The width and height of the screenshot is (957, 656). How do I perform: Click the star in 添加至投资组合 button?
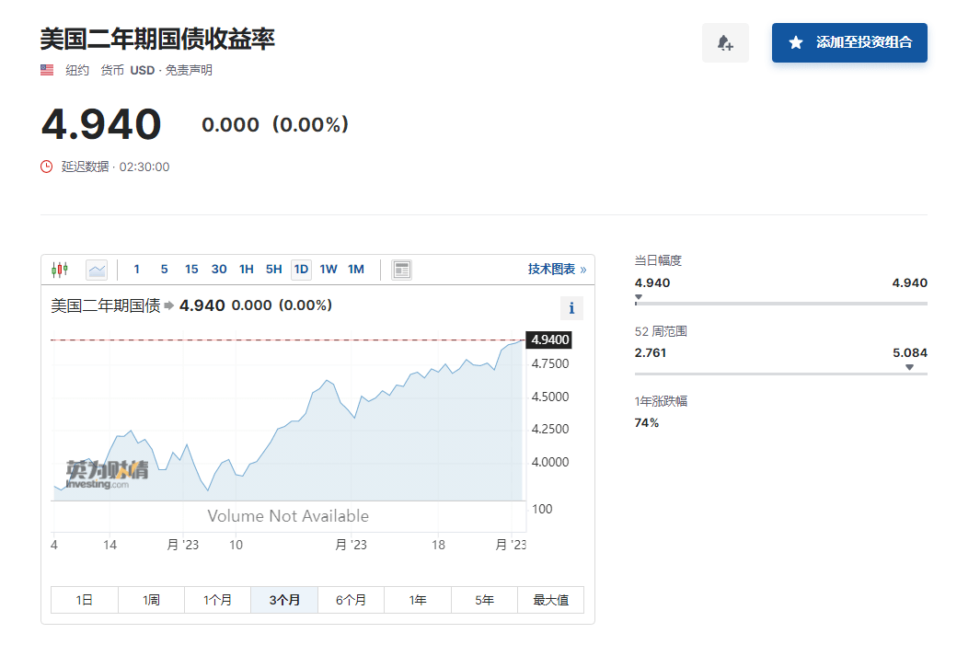[796, 42]
